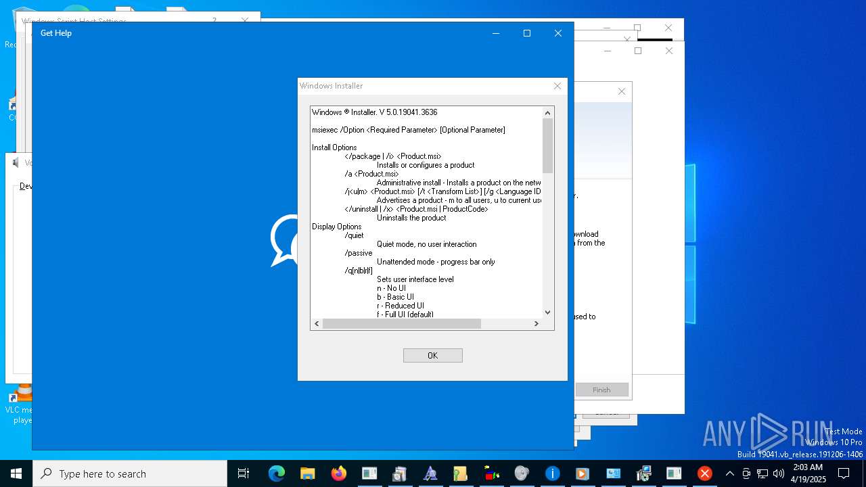
Task: Minimize the Get Help window
Action: coord(496,33)
